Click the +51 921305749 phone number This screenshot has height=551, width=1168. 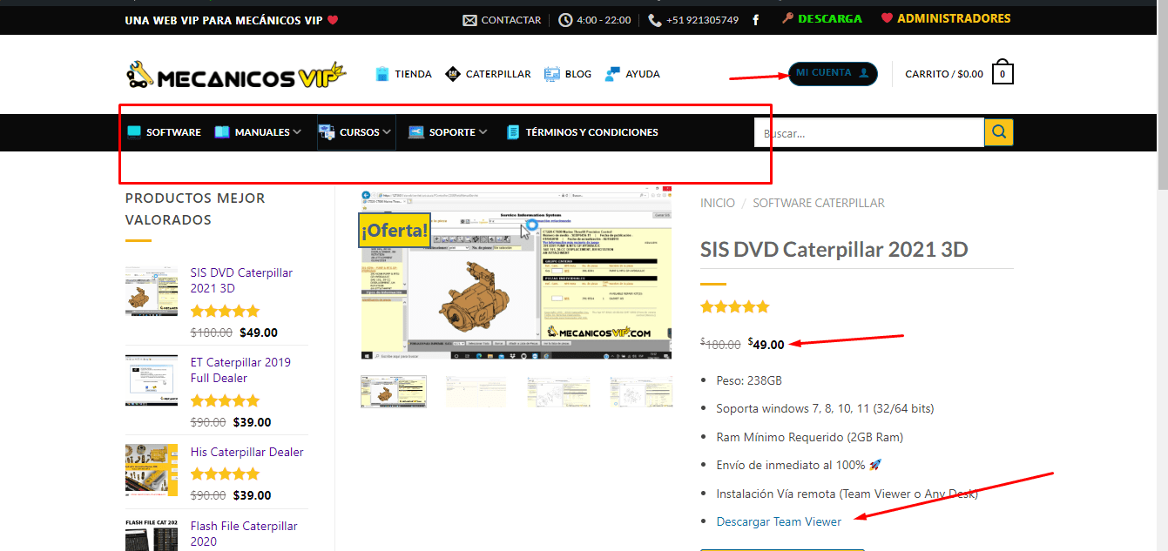(x=702, y=20)
